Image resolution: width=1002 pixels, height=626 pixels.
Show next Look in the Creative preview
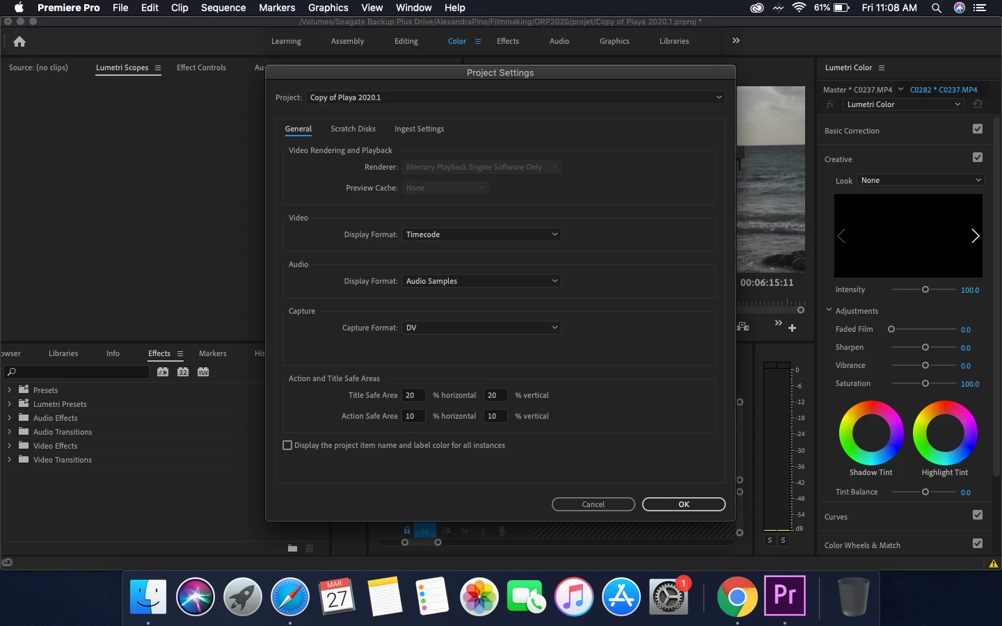(x=975, y=236)
